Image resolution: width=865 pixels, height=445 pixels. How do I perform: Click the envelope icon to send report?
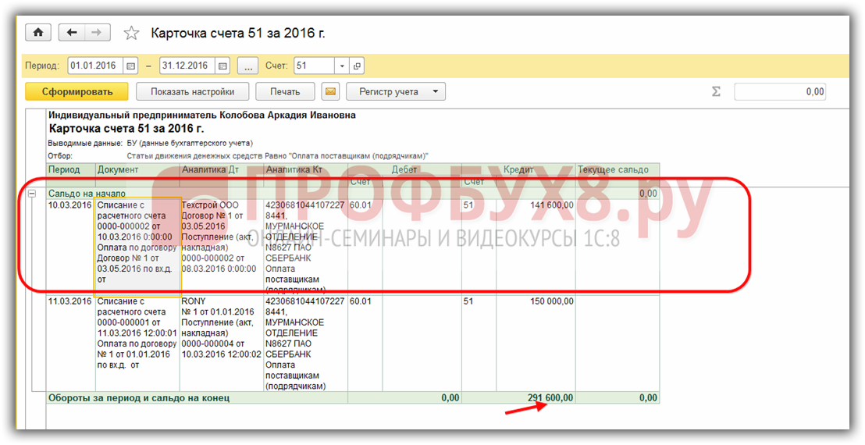click(331, 92)
